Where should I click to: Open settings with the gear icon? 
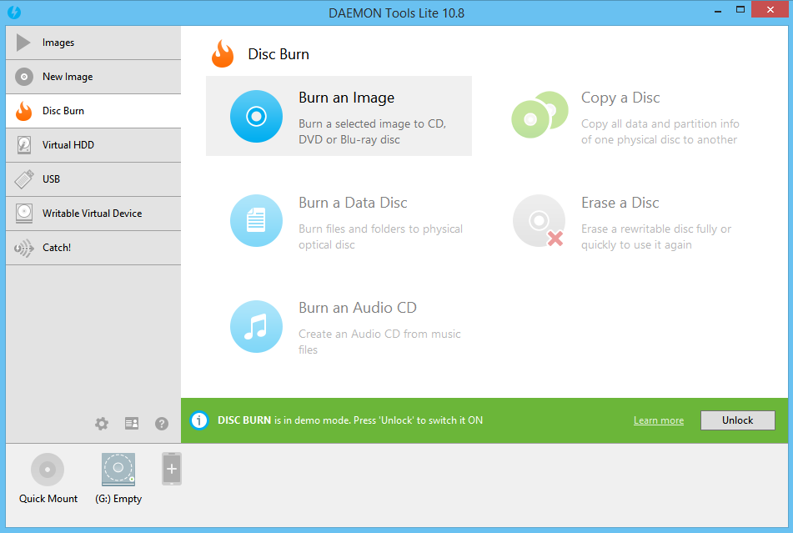pos(102,424)
